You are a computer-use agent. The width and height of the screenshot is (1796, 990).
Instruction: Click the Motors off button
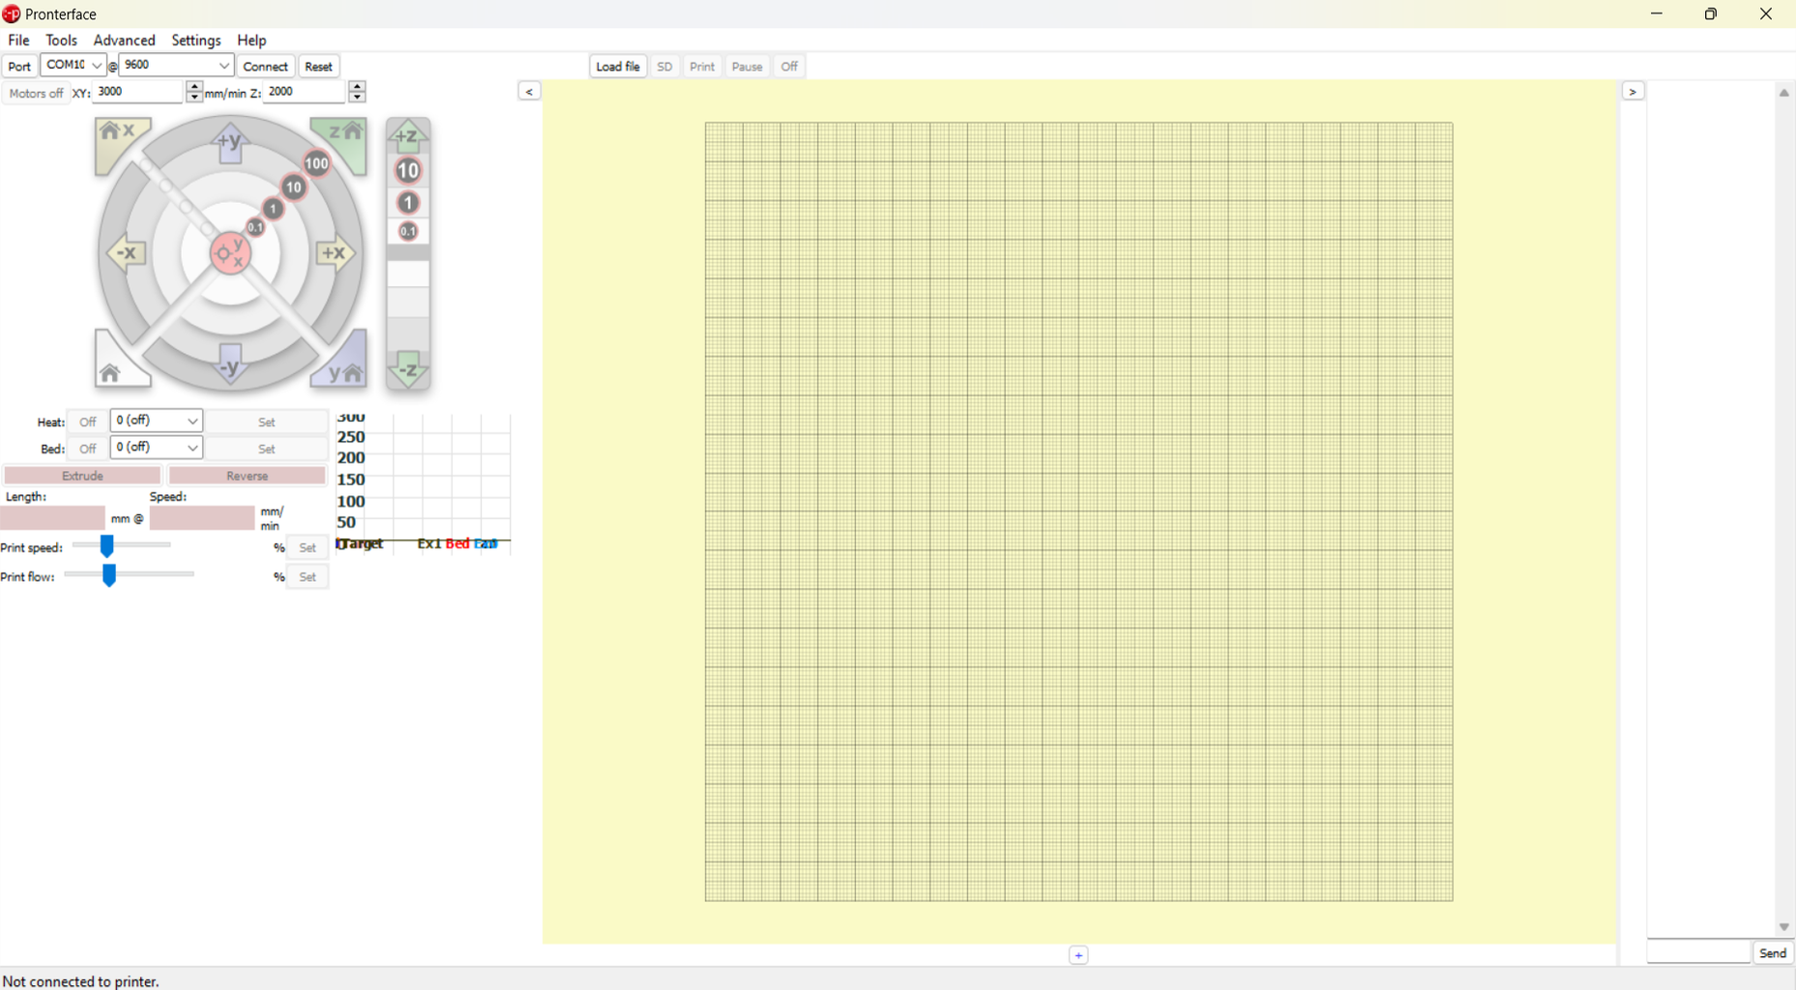[x=36, y=93]
